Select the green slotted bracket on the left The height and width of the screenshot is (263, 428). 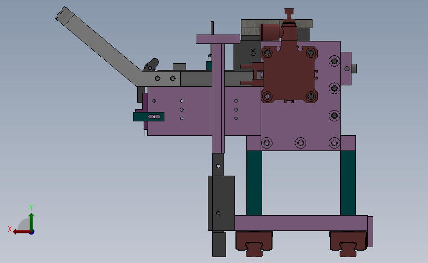click(149, 117)
